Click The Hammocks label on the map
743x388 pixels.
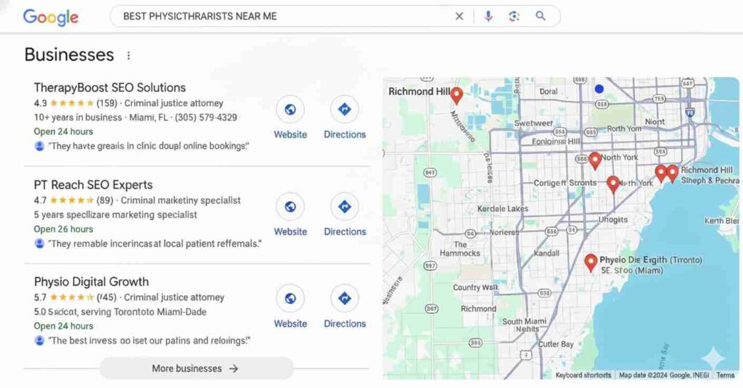tap(459, 249)
